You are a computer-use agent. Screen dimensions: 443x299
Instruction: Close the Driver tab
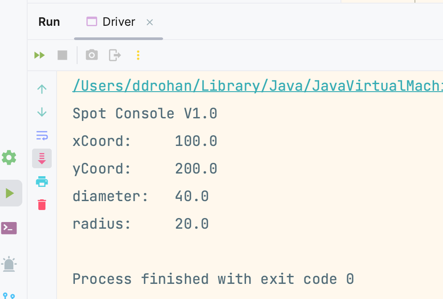[150, 22]
